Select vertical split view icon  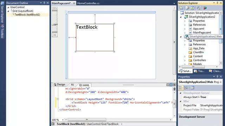tap(168, 85)
